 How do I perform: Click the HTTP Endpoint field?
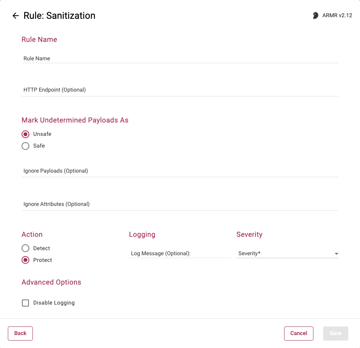(x=180, y=90)
